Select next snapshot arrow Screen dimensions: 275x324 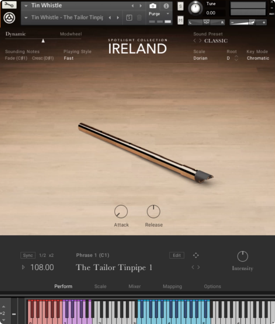(x=118, y=18)
